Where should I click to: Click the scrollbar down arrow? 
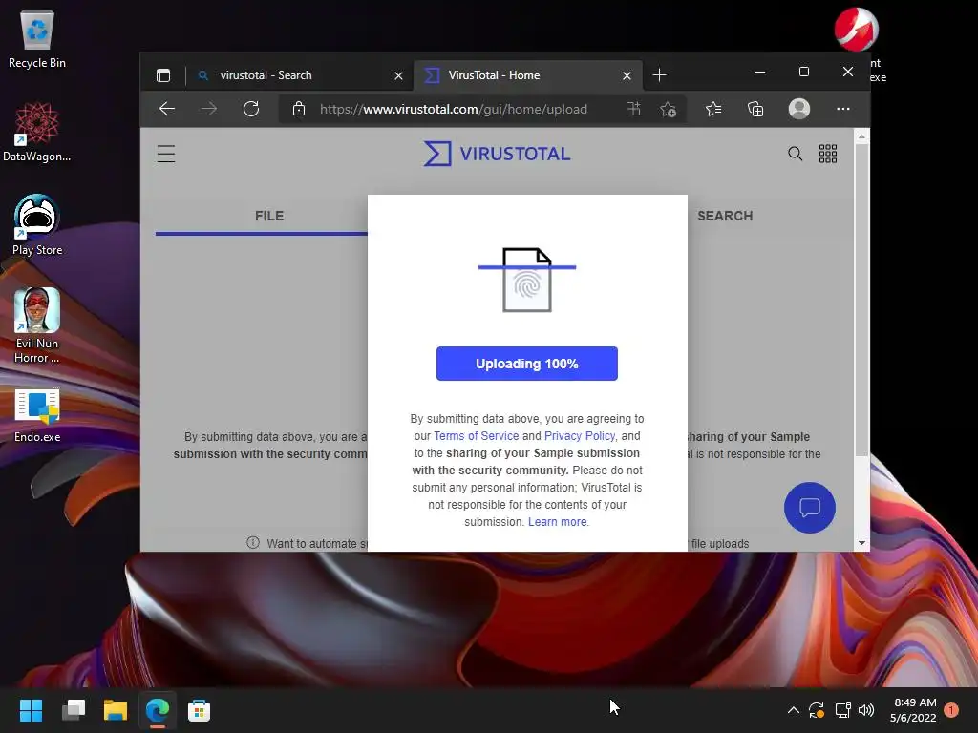[861, 543]
